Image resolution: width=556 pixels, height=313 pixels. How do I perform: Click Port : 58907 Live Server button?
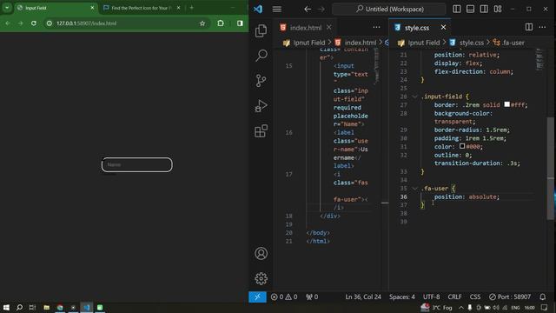pyautogui.click(x=510, y=296)
